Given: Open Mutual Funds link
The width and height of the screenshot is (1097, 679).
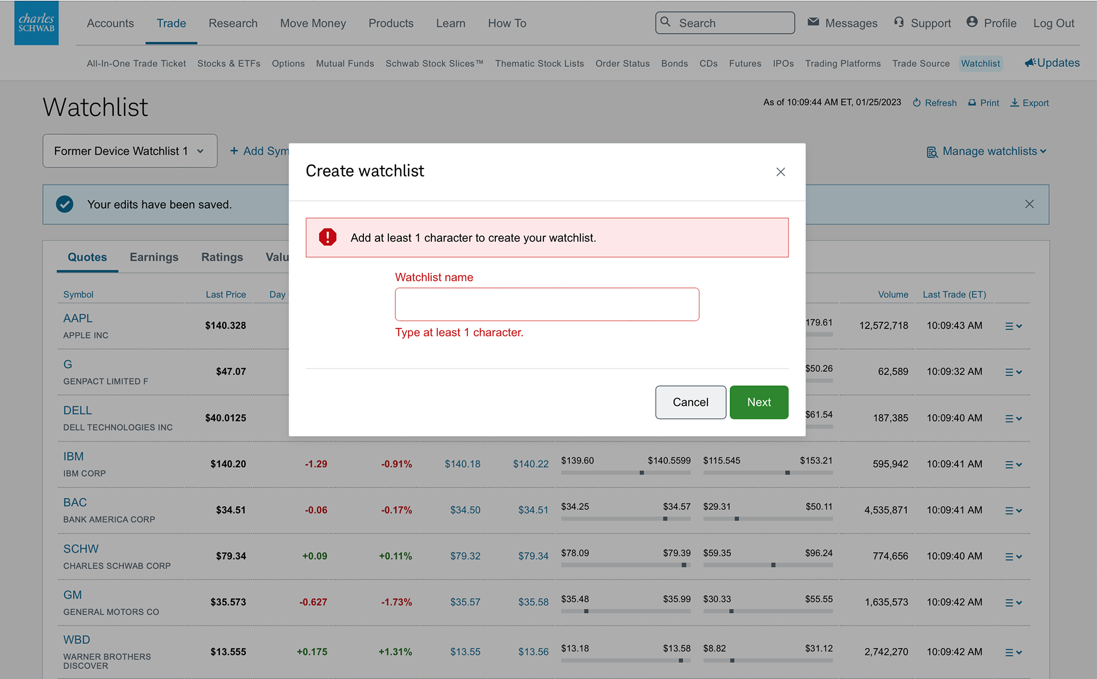Looking at the screenshot, I should pyautogui.click(x=345, y=63).
